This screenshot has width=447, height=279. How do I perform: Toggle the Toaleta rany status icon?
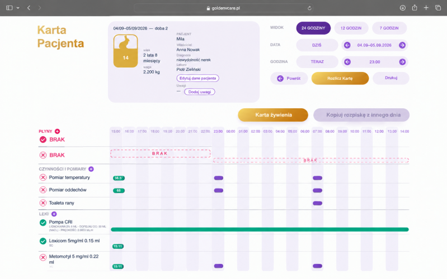pos(43,203)
